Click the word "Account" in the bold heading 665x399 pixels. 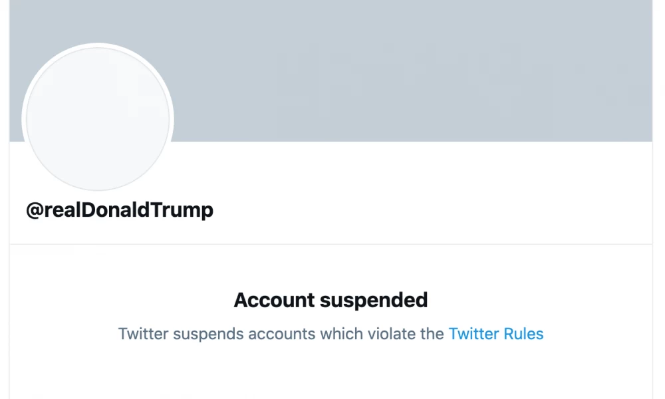273,300
